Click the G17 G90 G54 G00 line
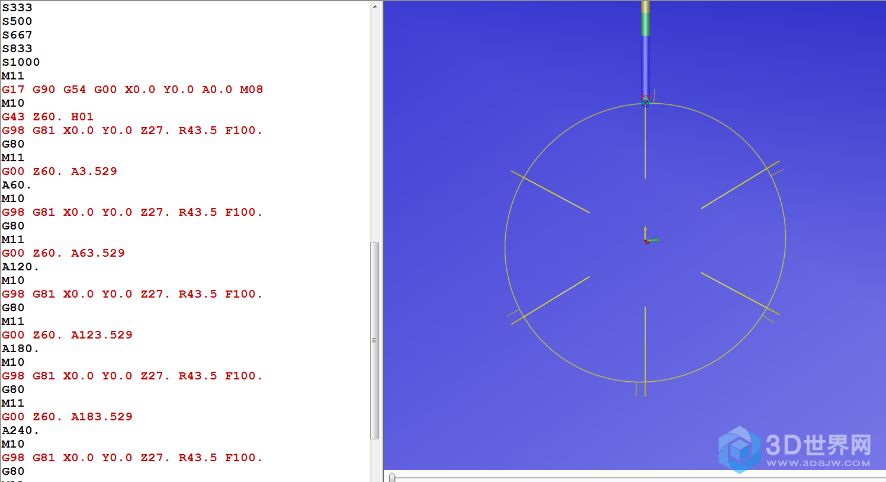The image size is (886, 482). pos(132,90)
